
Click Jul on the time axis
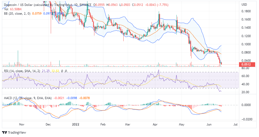pyautogui.click(x=236, y=124)
